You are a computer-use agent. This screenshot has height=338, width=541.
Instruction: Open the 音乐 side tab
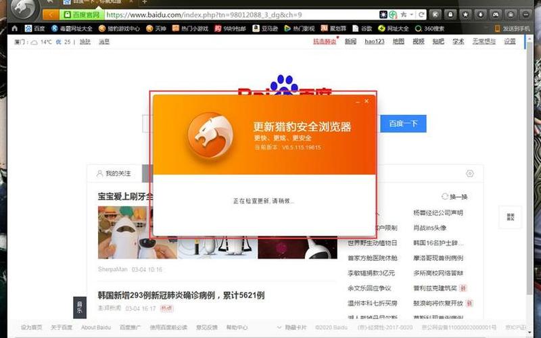(x=80, y=308)
